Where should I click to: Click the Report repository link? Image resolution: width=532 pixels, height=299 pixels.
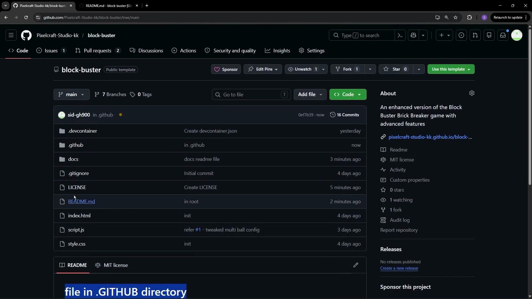coord(399,230)
